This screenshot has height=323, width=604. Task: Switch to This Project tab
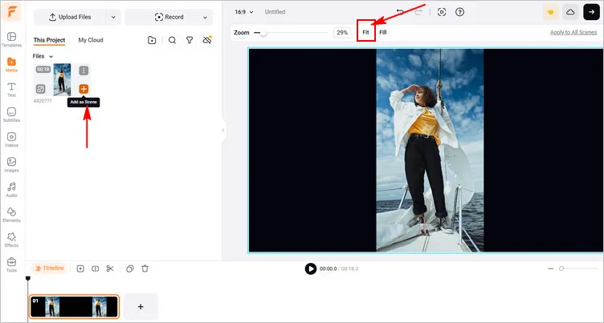[x=49, y=40]
